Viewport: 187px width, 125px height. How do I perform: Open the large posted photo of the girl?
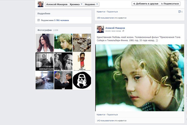(x=140, y=78)
